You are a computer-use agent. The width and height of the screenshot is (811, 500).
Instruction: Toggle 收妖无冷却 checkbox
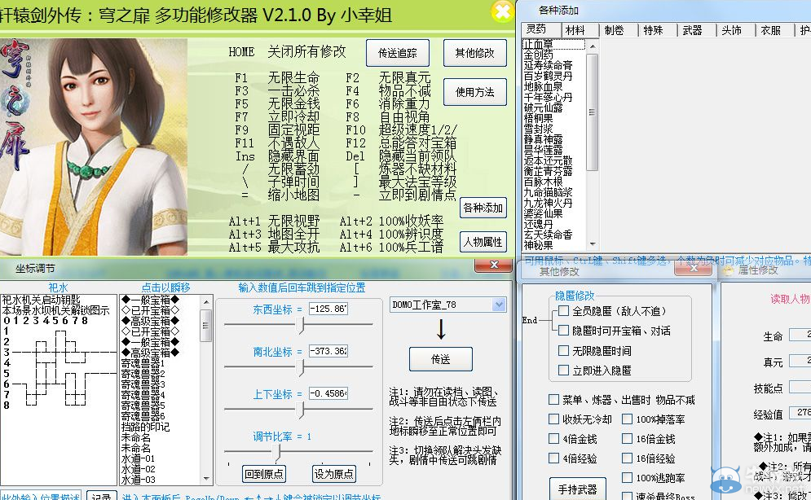[x=554, y=419]
